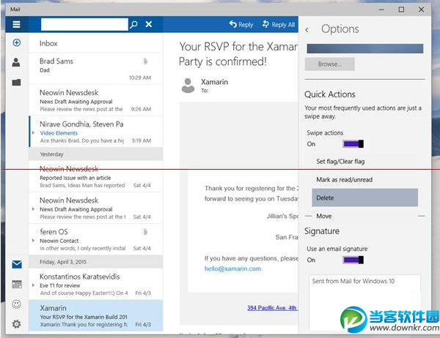Click the Reply All button

click(279, 25)
